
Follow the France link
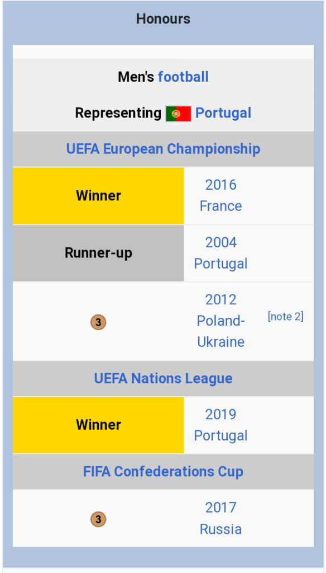point(220,206)
